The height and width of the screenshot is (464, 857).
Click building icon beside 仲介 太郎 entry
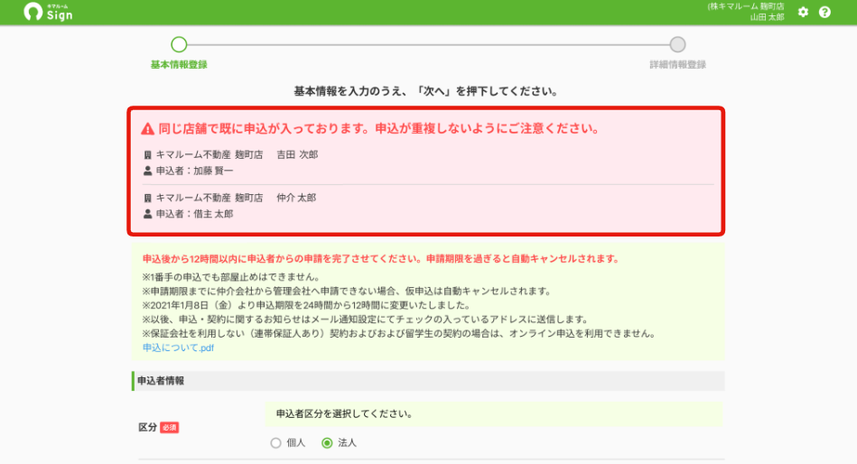pos(147,199)
